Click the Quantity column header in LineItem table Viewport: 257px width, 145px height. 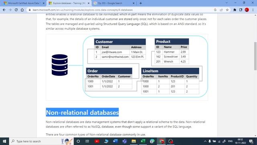click(x=192, y=77)
